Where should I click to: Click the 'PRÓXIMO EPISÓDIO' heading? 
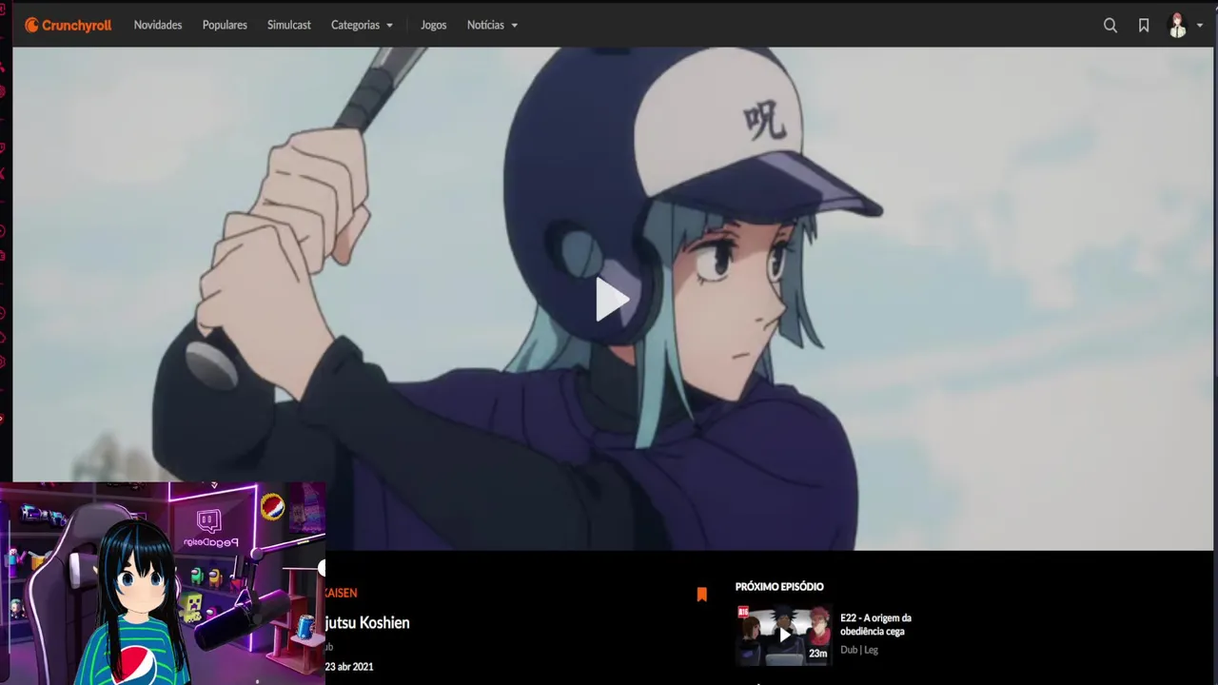click(x=779, y=587)
